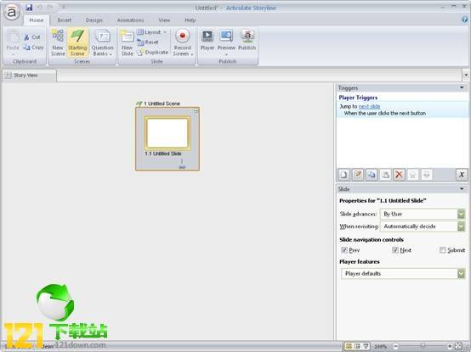Enable the Submit navigation checkbox

(442, 250)
